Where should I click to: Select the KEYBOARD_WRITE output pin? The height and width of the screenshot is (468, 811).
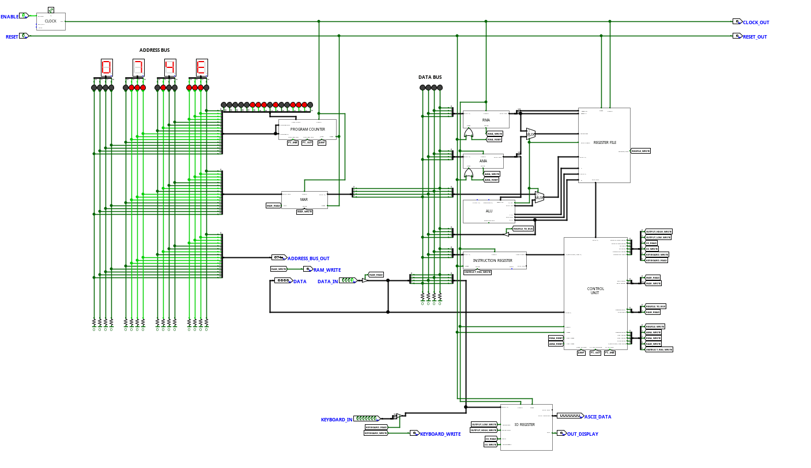(414, 433)
